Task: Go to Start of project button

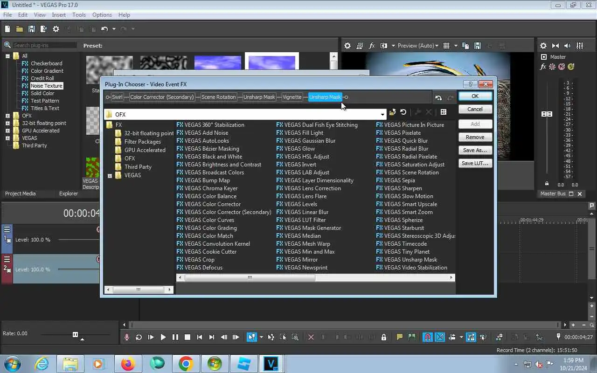Action: pos(200,337)
